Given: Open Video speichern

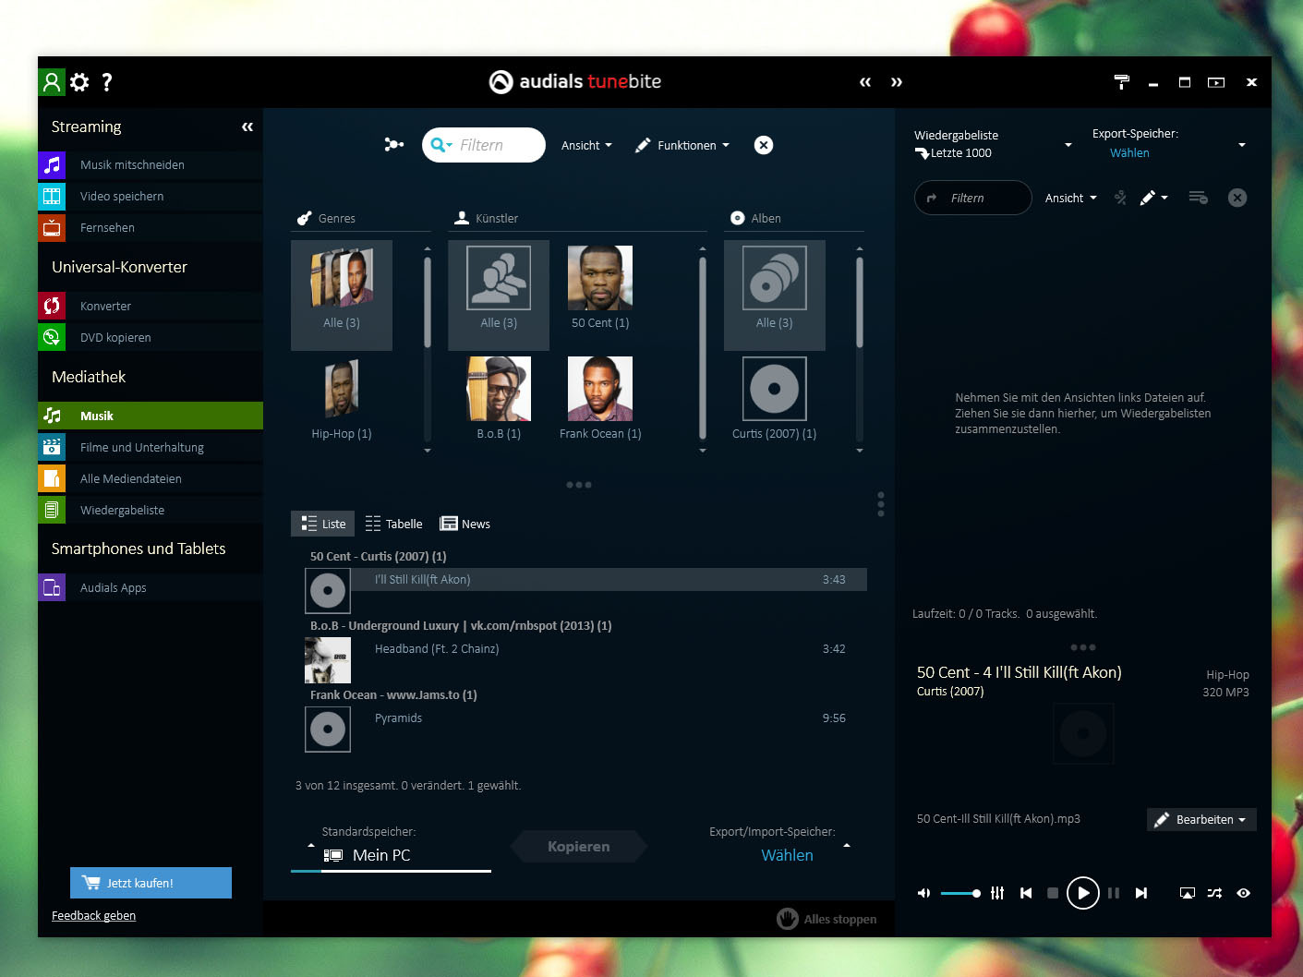Looking at the screenshot, I should click(x=151, y=197).
